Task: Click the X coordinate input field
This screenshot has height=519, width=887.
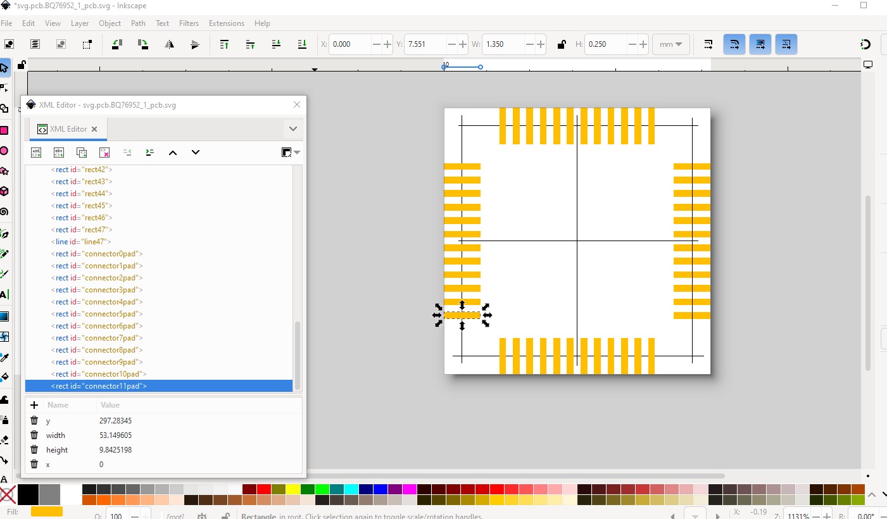Action: click(351, 44)
